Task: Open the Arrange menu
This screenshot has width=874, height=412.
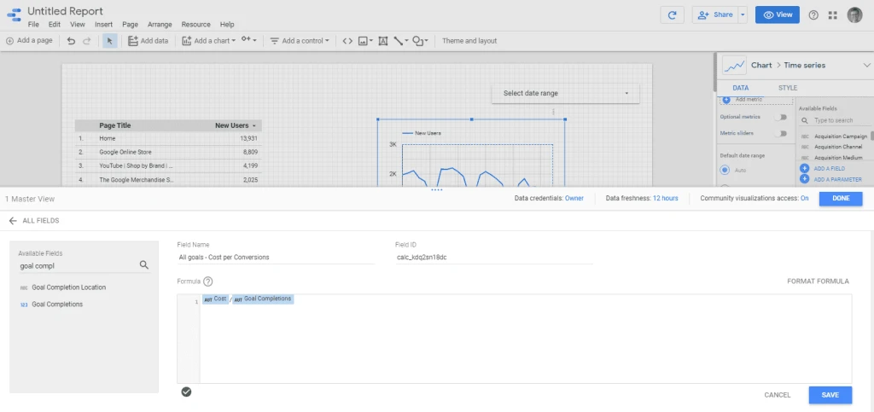Action: click(x=159, y=25)
